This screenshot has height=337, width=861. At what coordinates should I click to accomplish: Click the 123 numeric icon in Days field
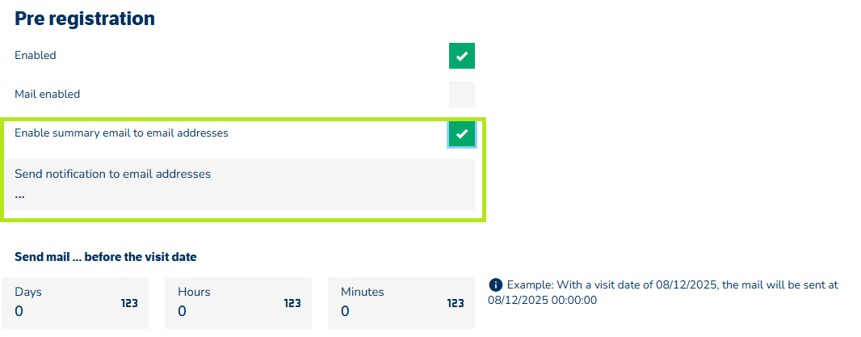tap(129, 303)
